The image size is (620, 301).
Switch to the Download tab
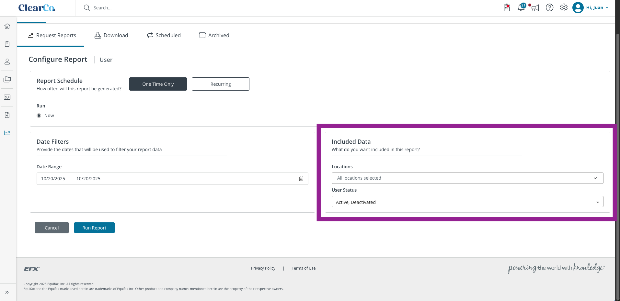[111, 35]
